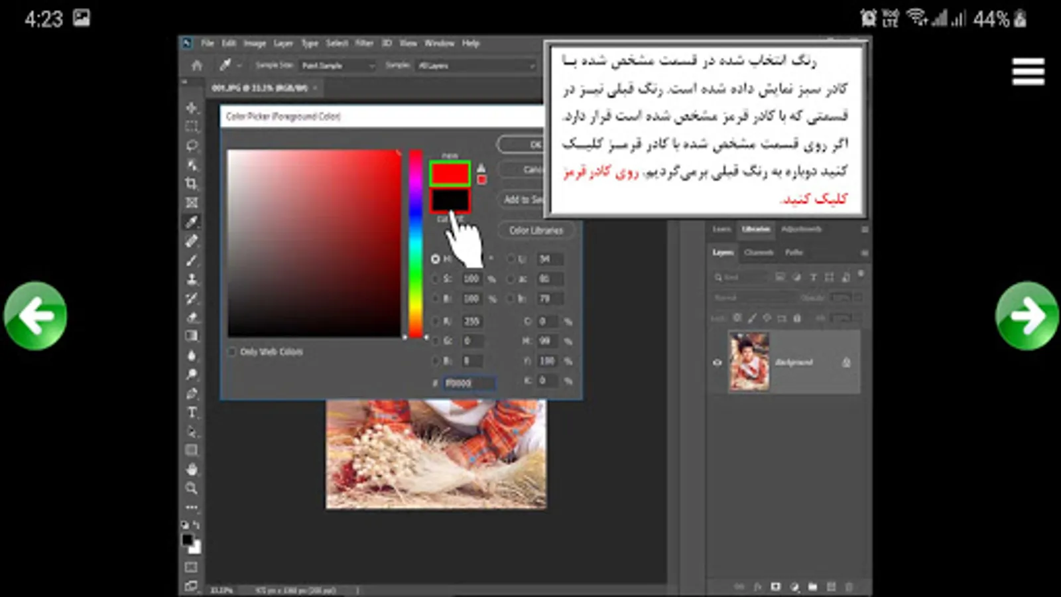Click the black current color swatch
Viewport: 1061px width, 597px height.
coord(450,200)
